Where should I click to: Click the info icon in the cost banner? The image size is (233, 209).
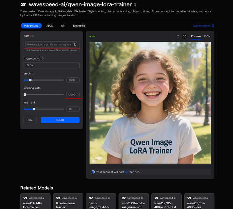[93, 172]
